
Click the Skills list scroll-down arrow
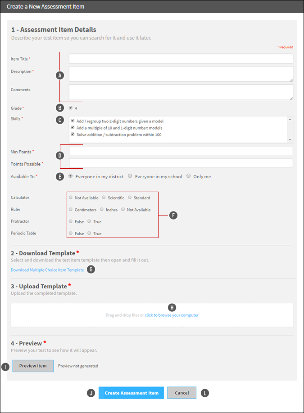(x=290, y=140)
